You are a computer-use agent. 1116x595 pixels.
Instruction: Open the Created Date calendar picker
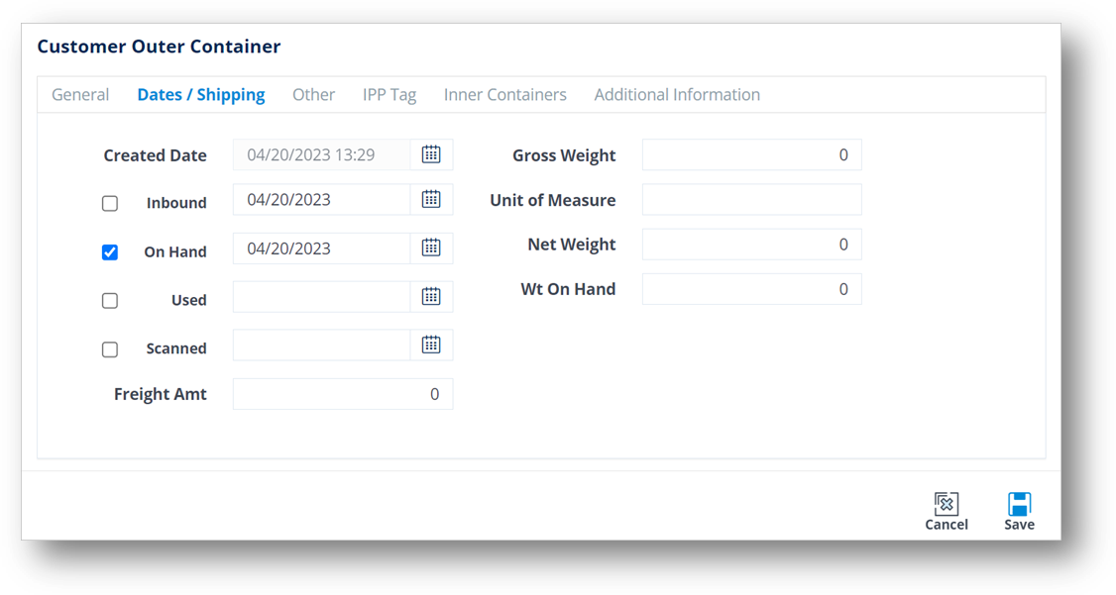tap(432, 154)
